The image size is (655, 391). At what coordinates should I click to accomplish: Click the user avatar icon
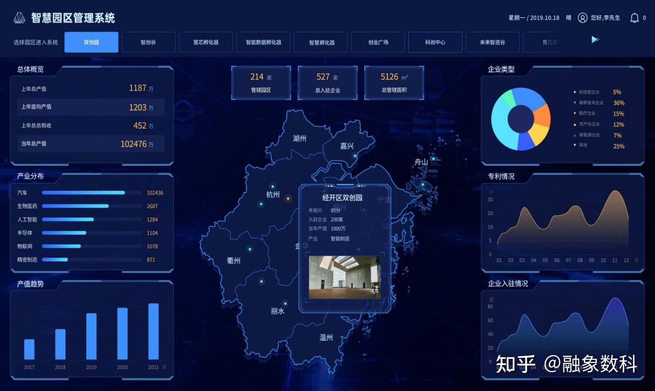pyautogui.click(x=582, y=17)
